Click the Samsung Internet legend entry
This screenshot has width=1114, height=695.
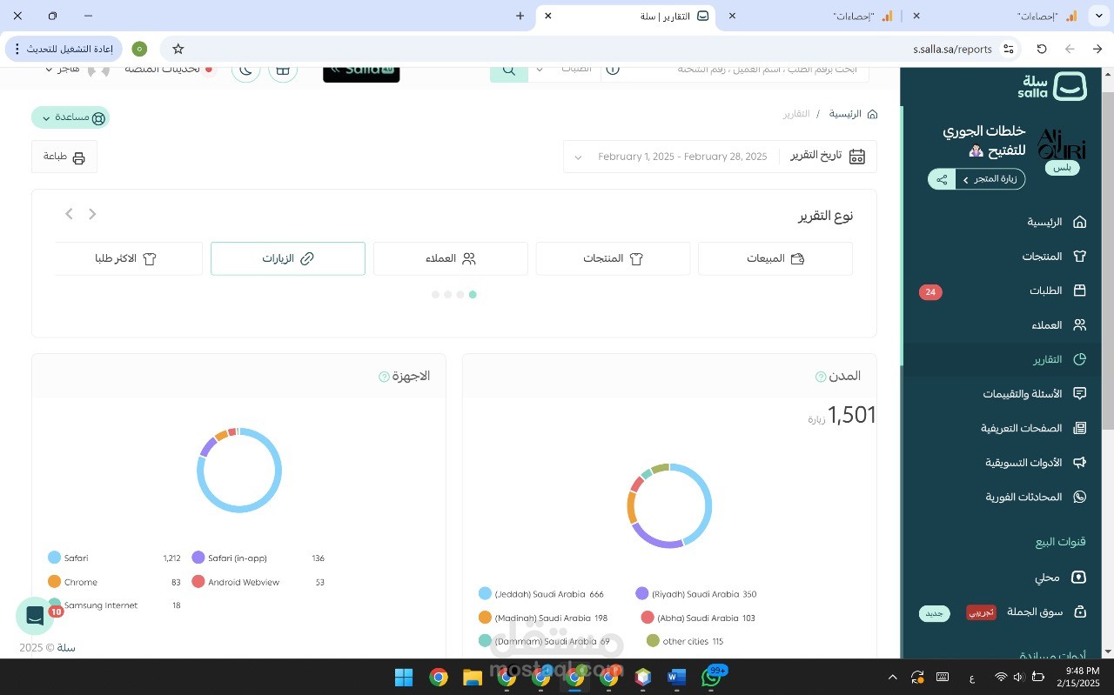(114, 605)
